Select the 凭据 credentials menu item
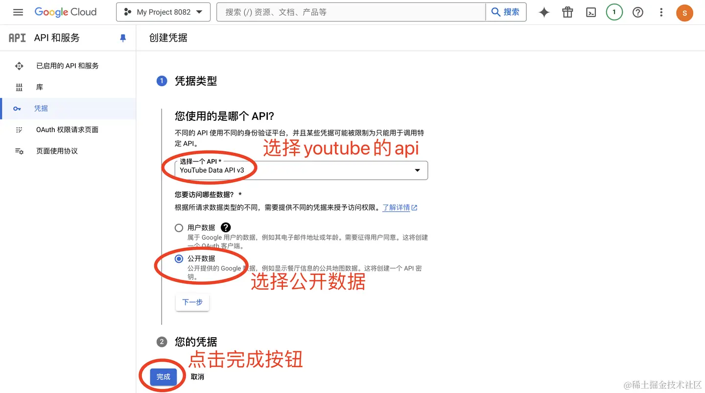The width and height of the screenshot is (705, 393). (68, 109)
